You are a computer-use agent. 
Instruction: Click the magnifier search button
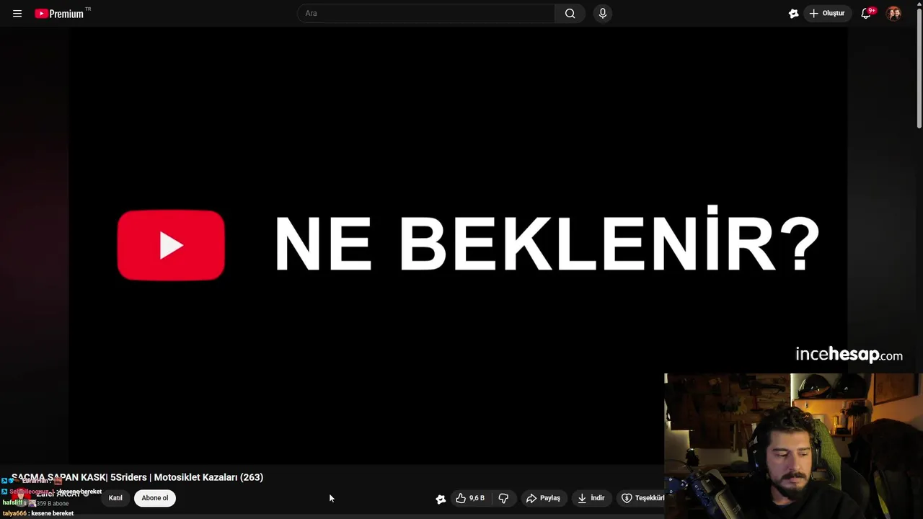[x=570, y=13]
